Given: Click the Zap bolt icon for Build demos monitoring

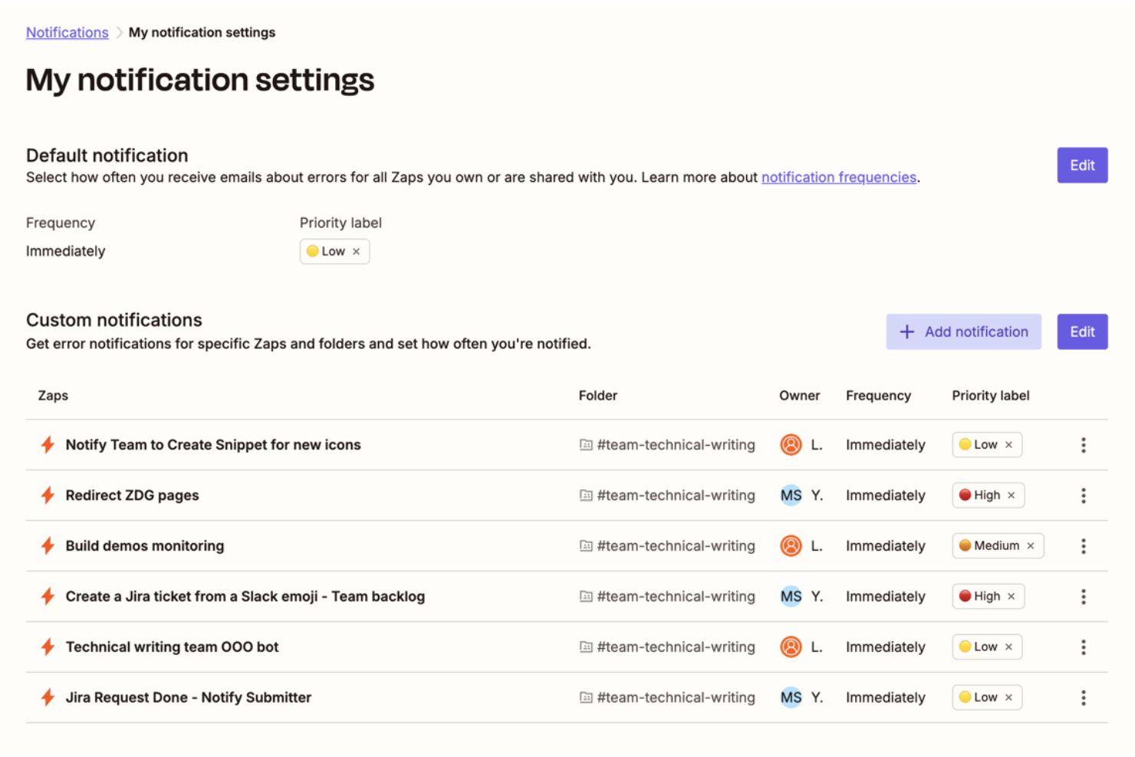Looking at the screenshot, I should tap(48, 546).
